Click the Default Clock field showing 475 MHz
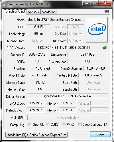Screen dimensions: 114x142 36,110
